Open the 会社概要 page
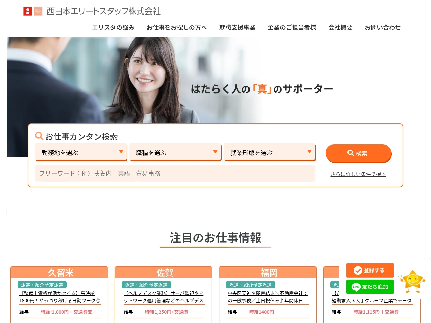This screenshot has width=431, height=323. 340,28
